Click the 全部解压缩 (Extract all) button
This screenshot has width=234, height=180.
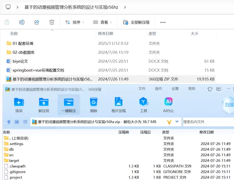pos(139,22)
